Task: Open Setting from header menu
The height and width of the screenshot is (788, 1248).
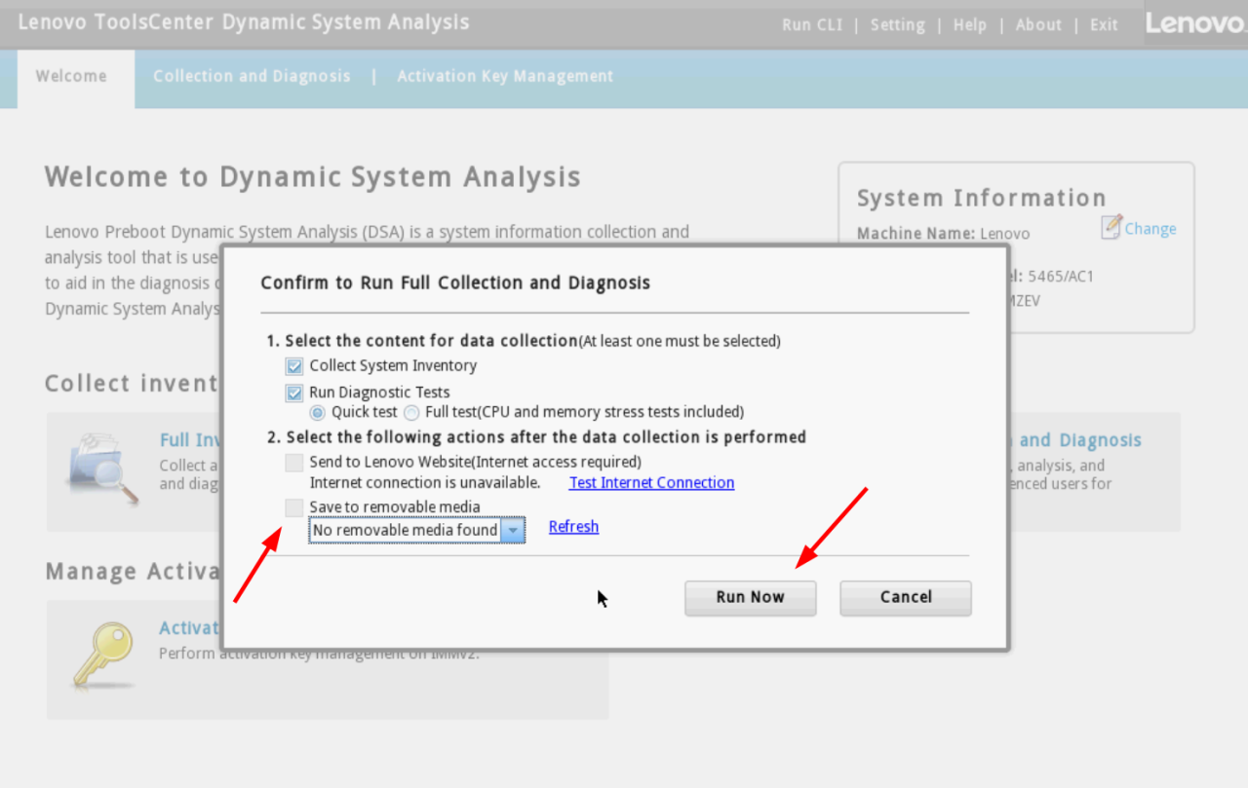Action: pos(897,25)
